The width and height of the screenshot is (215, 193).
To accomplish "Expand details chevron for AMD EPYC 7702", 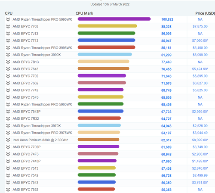I will (x=8, y=76).
